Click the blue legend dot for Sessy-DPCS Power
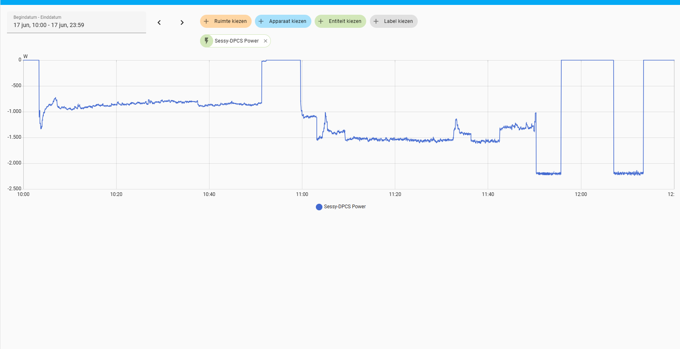 point(319,207)
